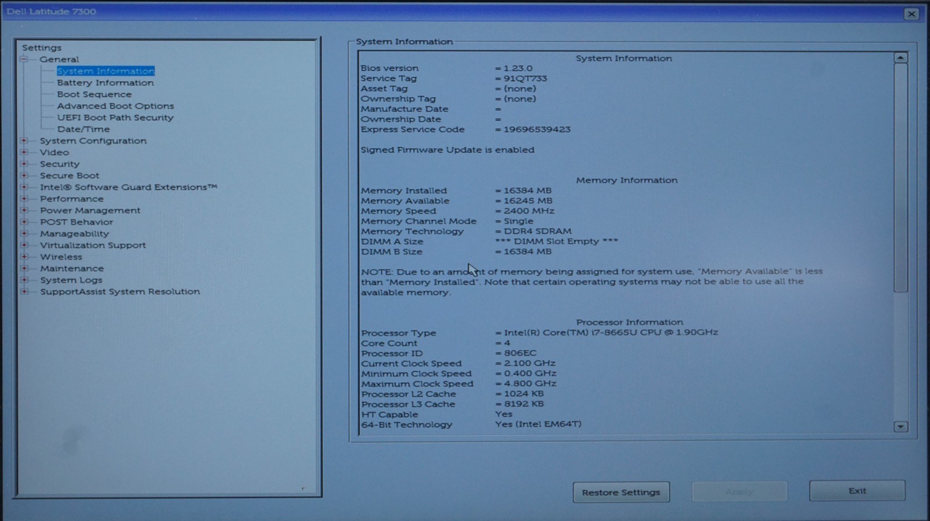930x521 pixels.
Task: Click the scroll up arrow
Action: [900, 58]
